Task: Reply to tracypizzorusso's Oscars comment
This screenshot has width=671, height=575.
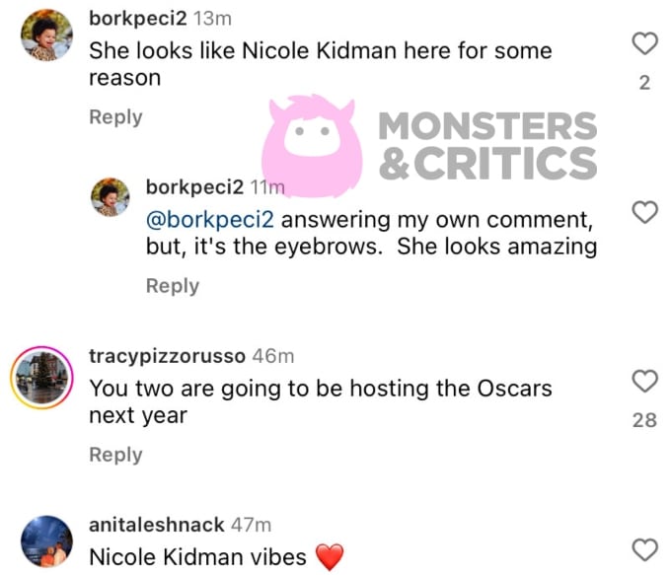Action: [115, 455]
